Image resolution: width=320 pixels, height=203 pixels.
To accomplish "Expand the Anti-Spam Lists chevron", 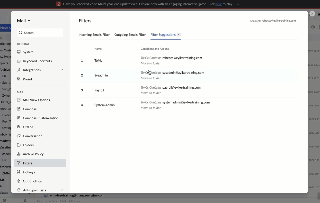I will click(62, 190).
